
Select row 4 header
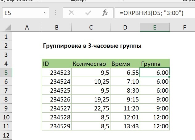tap(6, 63)
